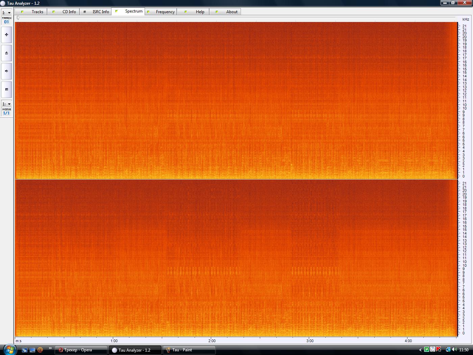Click the uTorrent tray icon
The width and height of the screenshot is (473, 355).
[x=426, y=350]
